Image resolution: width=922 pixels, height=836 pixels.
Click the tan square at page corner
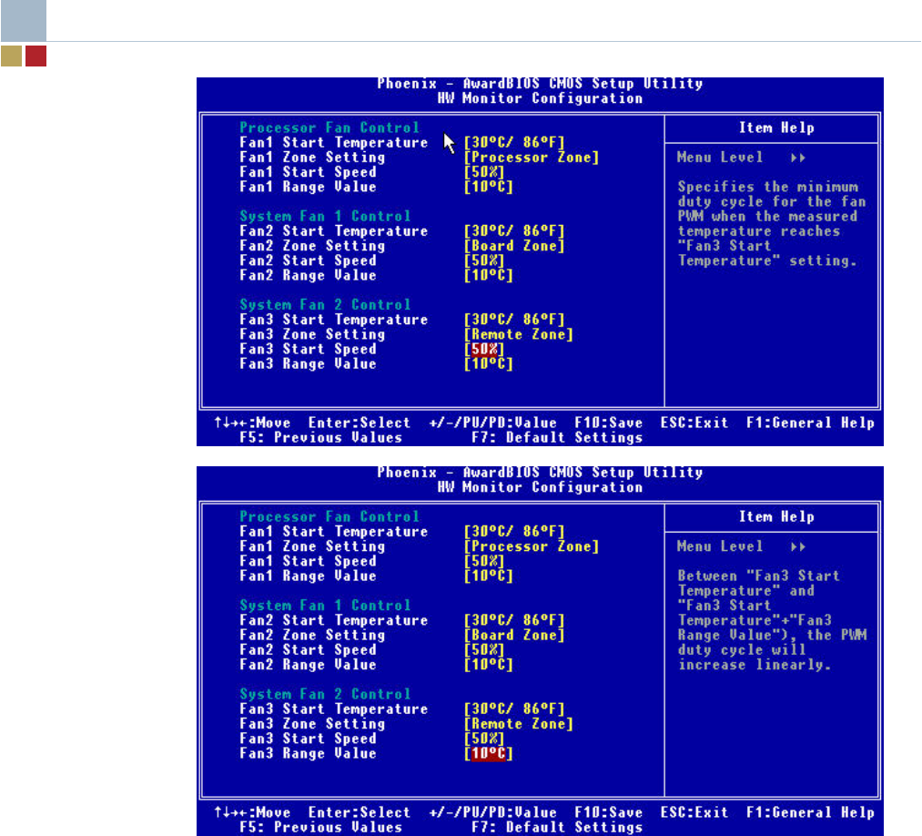point(11,56)
